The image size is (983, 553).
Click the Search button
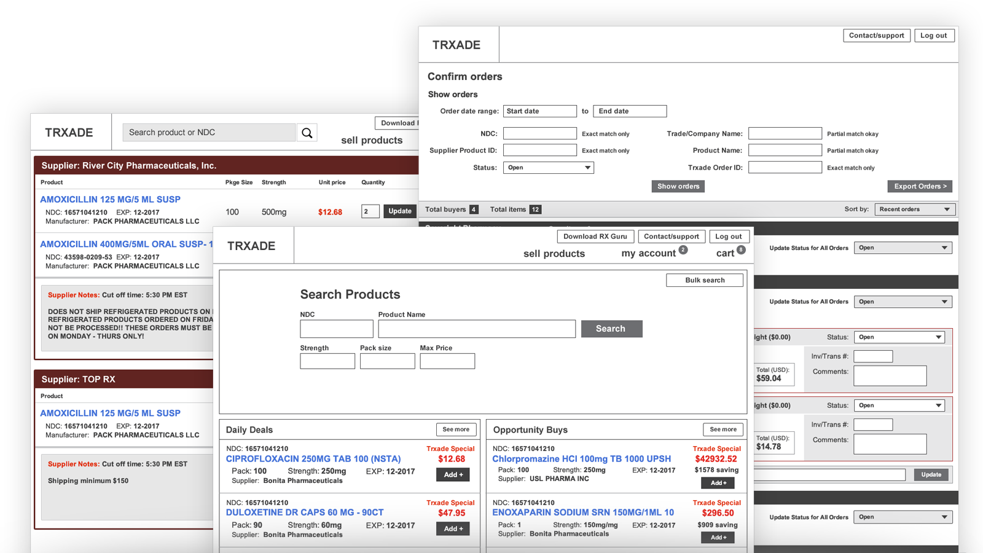point(611,329)
